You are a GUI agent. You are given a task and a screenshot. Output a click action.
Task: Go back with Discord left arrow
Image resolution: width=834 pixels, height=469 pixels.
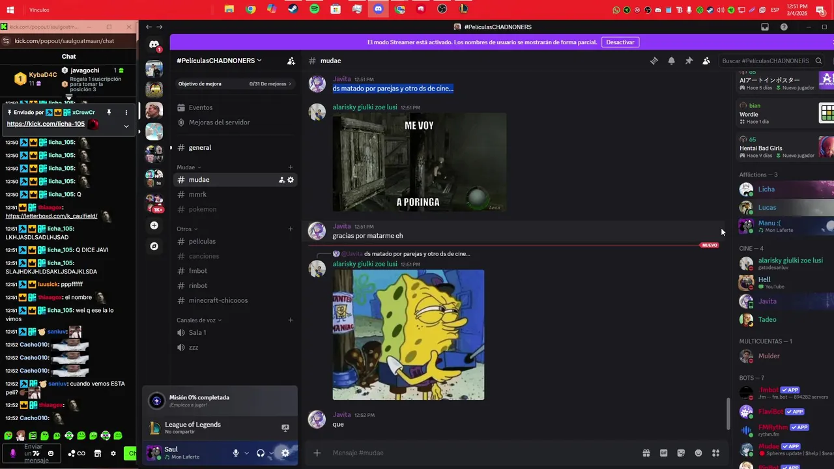(x=149, y=27)
